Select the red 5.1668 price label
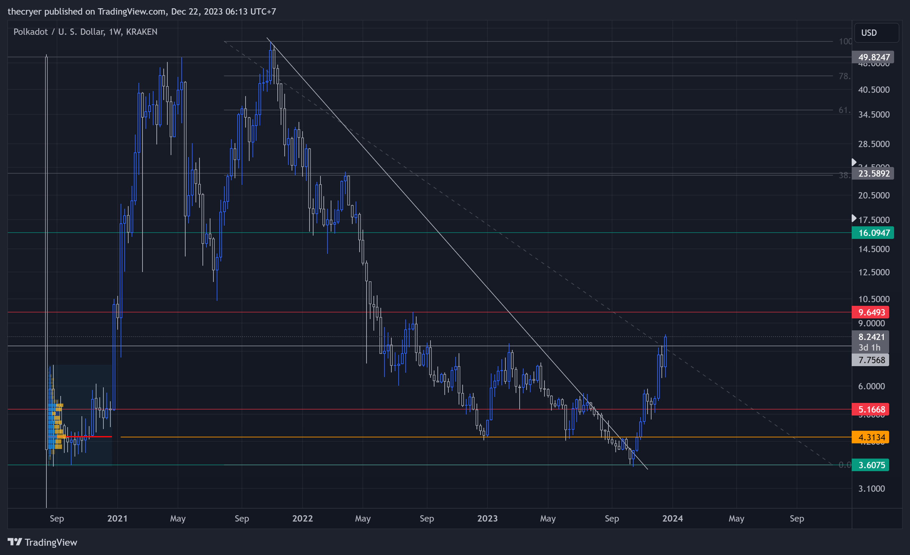Viewport: 910px width, 555px height. pyautogui.click(x=870, y=409)
